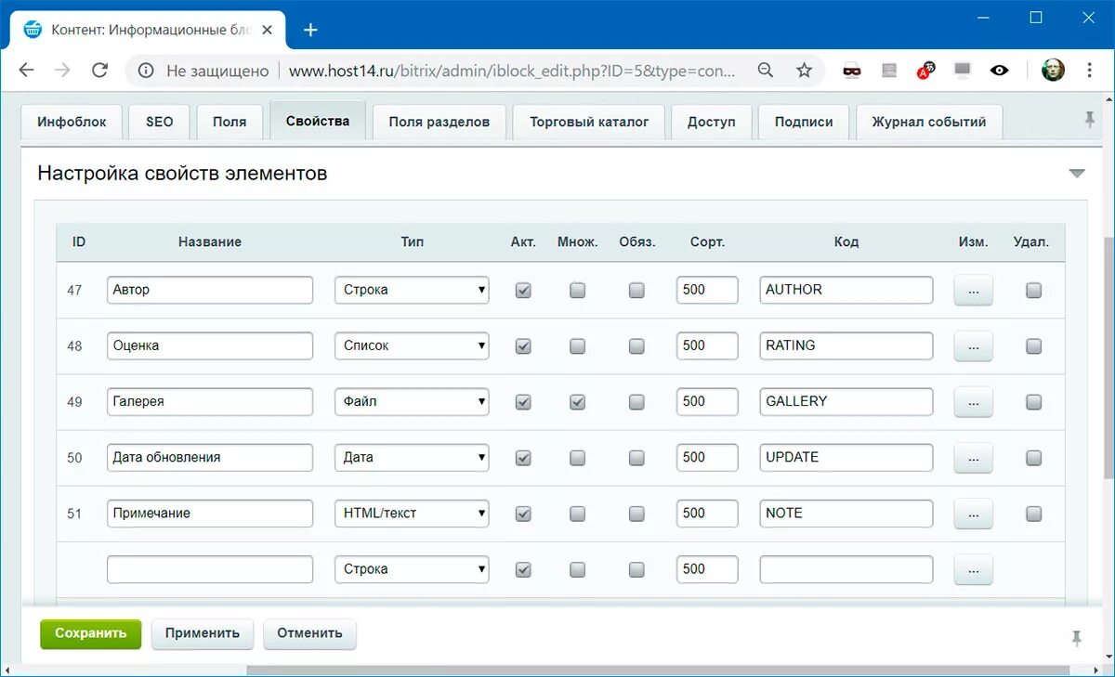Switch to the Подписи tab
The width and height of the screenshot is (1115, 677).
click(x=804, y=122)
